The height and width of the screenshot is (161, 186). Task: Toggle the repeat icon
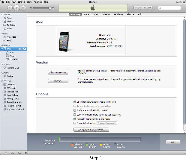point(20,153)
